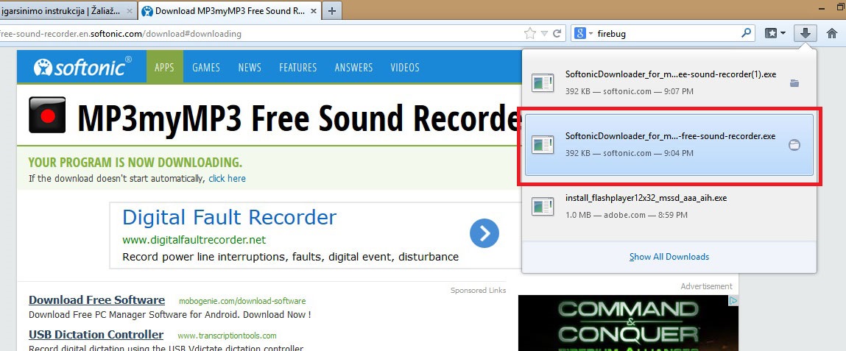
Task: Click file icon of highlighted free-sound-recorder.exe
Action: 543,144
